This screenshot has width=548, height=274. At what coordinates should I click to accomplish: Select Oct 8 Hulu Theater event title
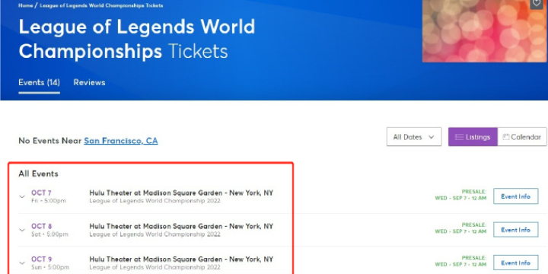(181, 226)
